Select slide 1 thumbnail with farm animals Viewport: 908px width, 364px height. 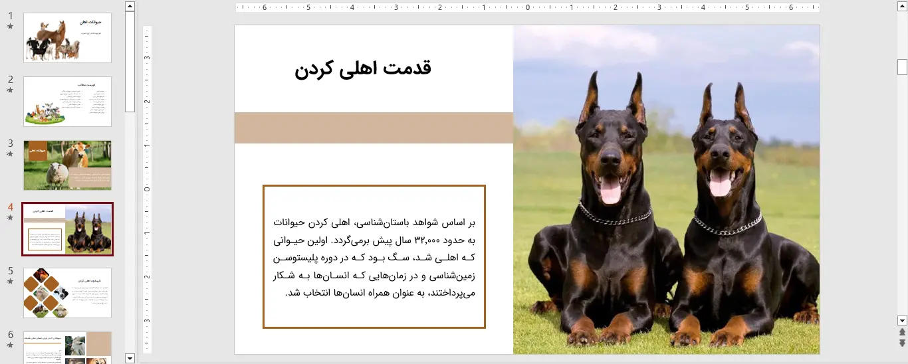point(67,38)
